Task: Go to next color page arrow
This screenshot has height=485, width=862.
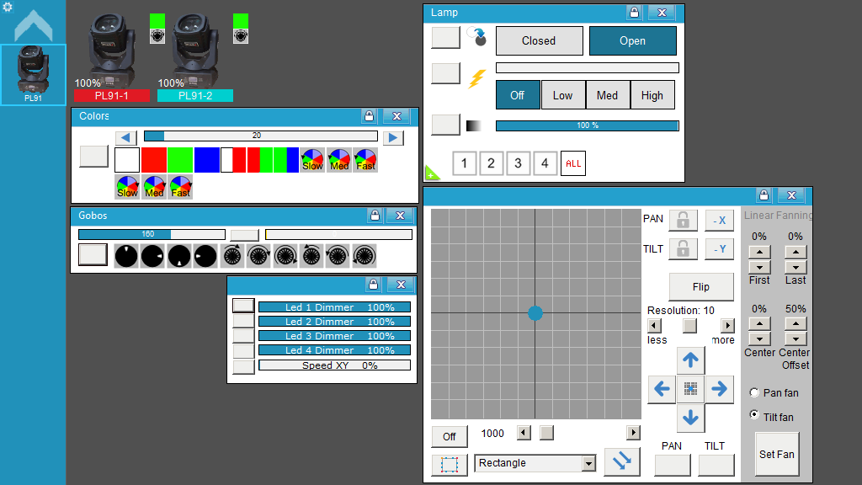Action: pos(393,137)
